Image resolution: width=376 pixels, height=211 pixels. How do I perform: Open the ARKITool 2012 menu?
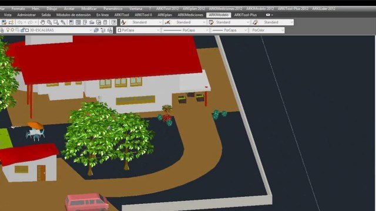[x=167, y=9]
